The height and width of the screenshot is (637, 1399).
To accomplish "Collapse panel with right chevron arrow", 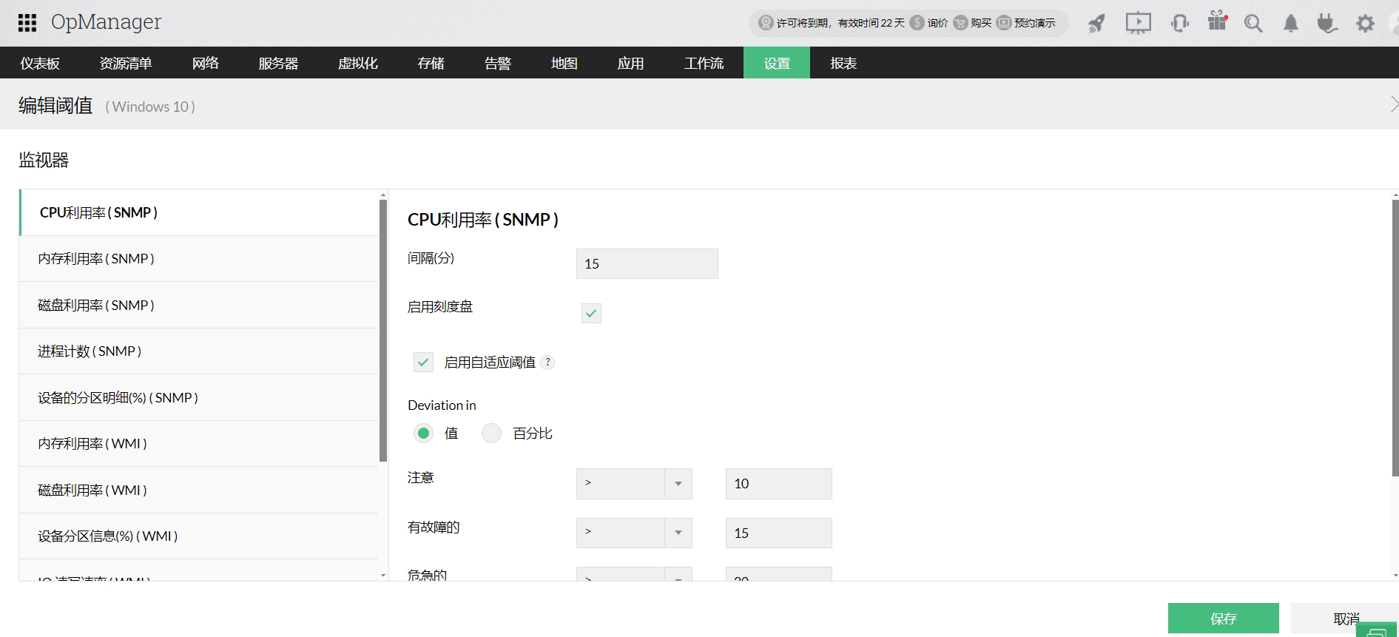I will click(1394, 104).
